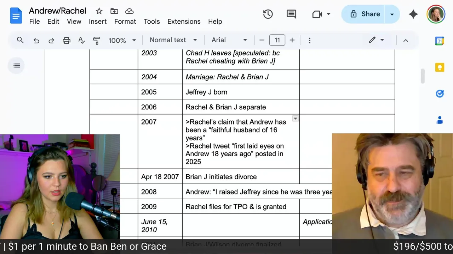Screen dimensions: 453x254
Task: Click the "June 15, 2010" date cell
Action: pos(160,225)
